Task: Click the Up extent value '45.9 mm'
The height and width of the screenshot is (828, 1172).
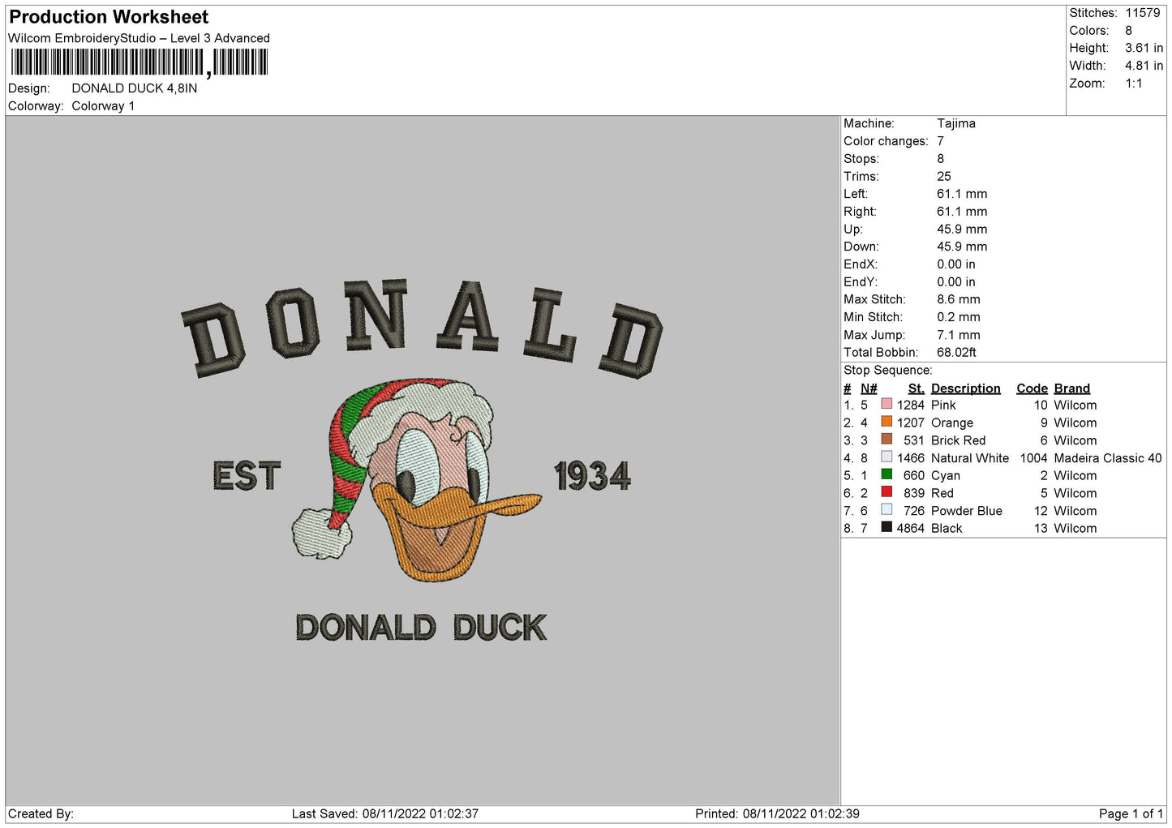Action: [962, 230]
